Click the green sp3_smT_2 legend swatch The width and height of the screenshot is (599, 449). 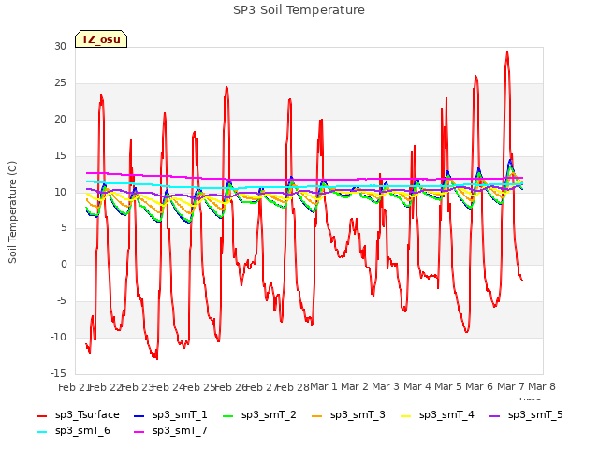coord(228,416)
